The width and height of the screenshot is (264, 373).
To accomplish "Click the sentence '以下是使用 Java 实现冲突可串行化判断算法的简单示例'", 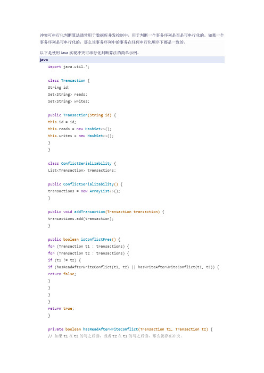I will (x=89, y=53).
